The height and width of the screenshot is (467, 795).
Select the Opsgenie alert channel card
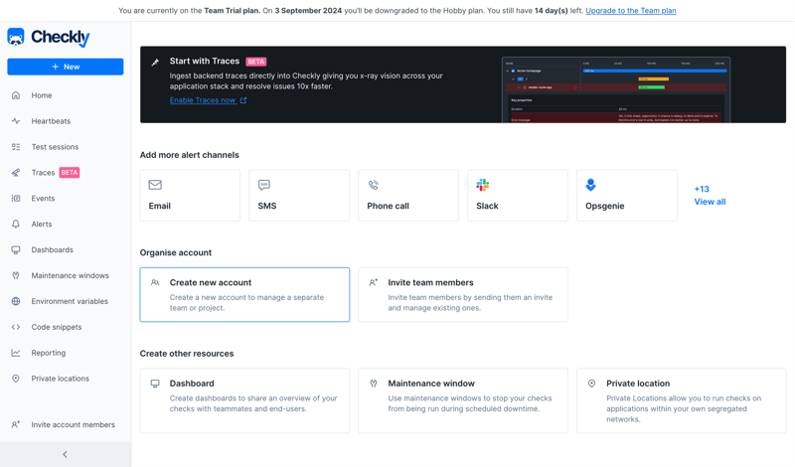tap(627, 195)
